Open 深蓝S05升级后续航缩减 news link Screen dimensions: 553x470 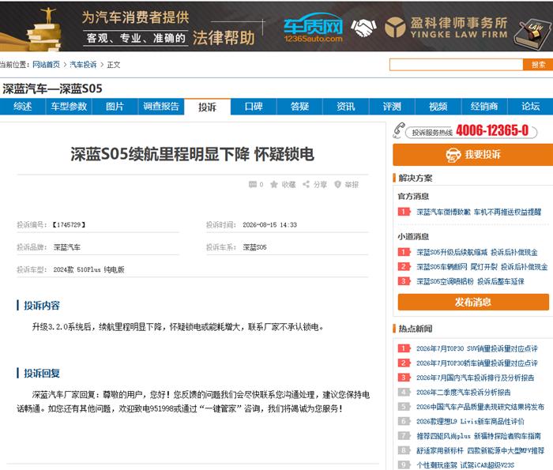(x=477, y=252)
